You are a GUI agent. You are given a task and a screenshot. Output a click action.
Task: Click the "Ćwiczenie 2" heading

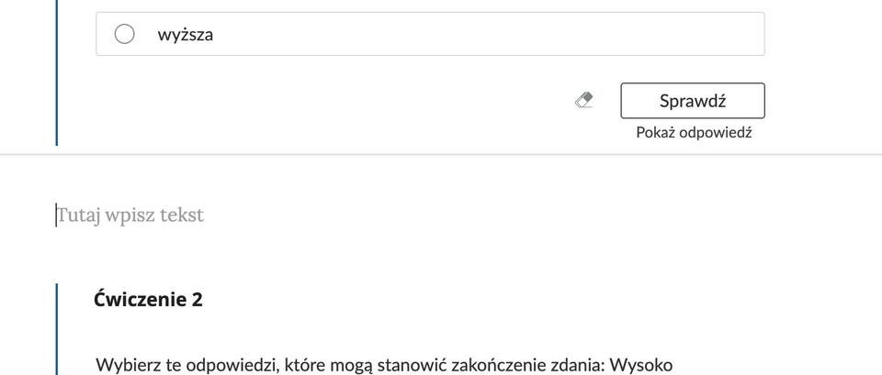(148, 300)
